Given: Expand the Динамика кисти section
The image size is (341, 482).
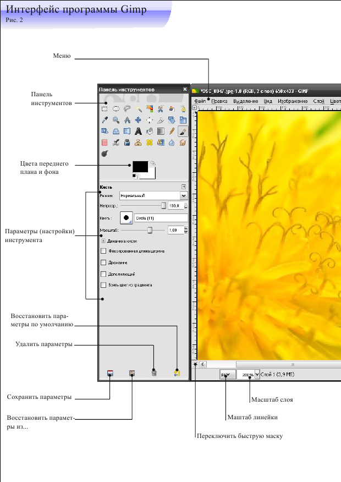Looking at the screenshot, I should 103,241.
